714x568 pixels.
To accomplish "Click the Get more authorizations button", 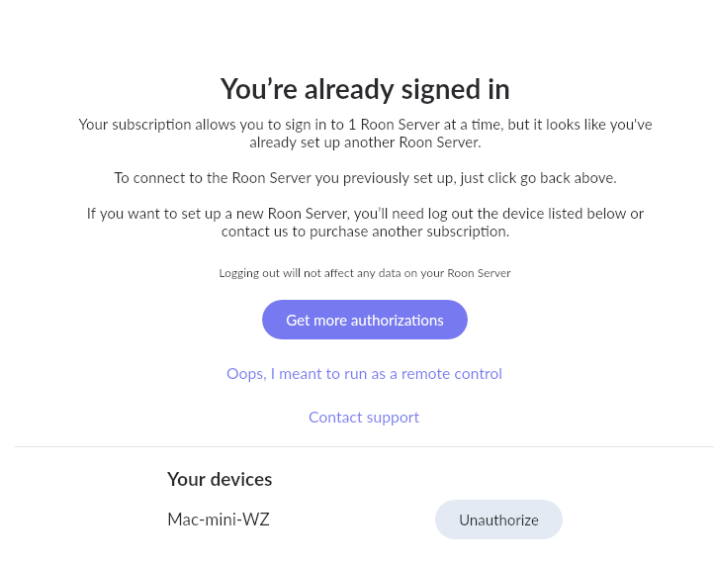I will tap(364, 320).
